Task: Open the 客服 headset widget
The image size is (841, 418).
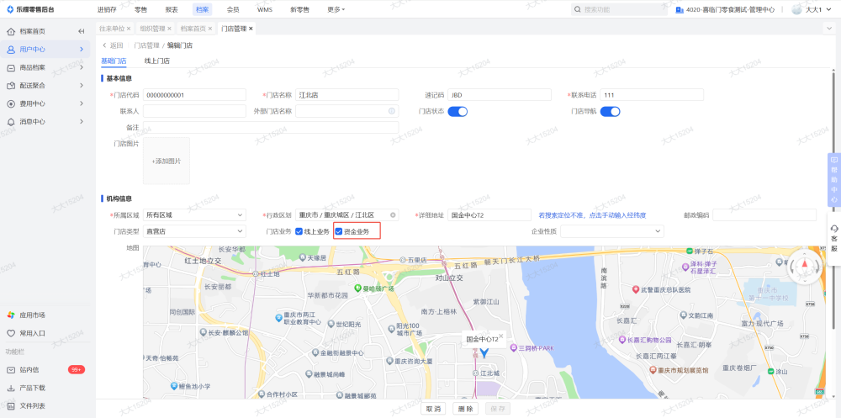Action: pos(834,238)
